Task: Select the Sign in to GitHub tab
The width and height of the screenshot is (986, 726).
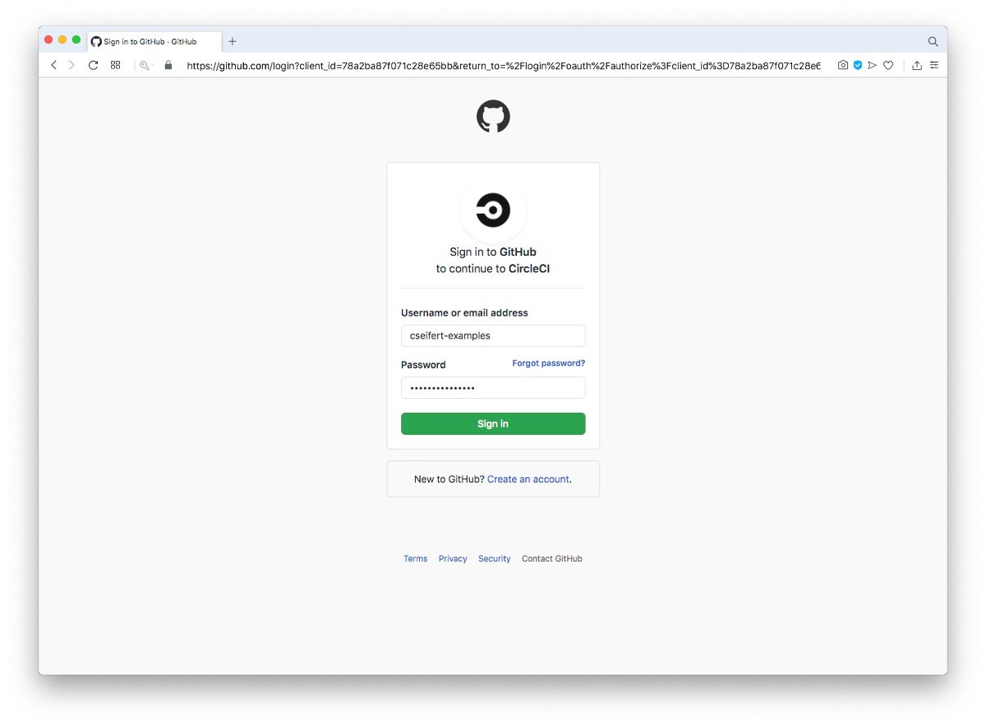Action: point(154,41)
